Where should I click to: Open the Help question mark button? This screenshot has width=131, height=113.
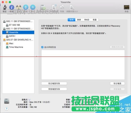[7, 109]
